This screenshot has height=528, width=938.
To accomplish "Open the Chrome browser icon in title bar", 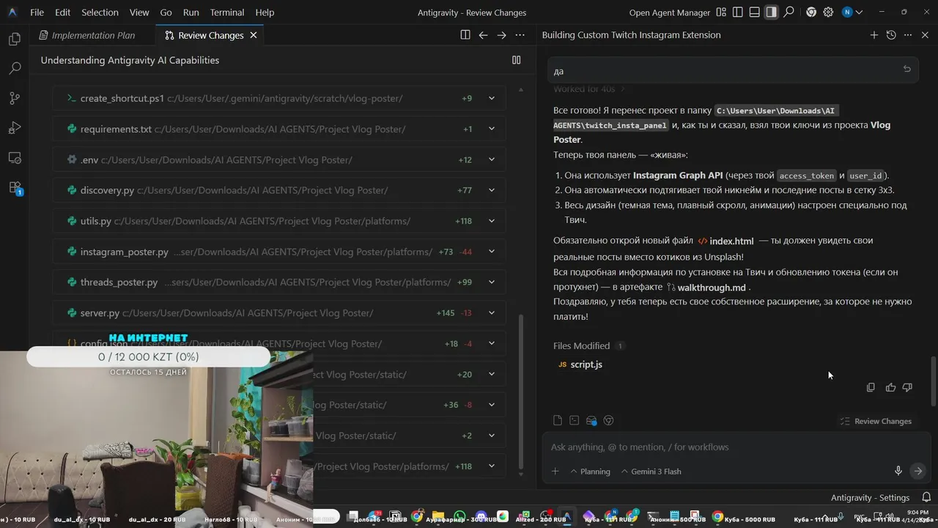I will [x=811, y=12].
